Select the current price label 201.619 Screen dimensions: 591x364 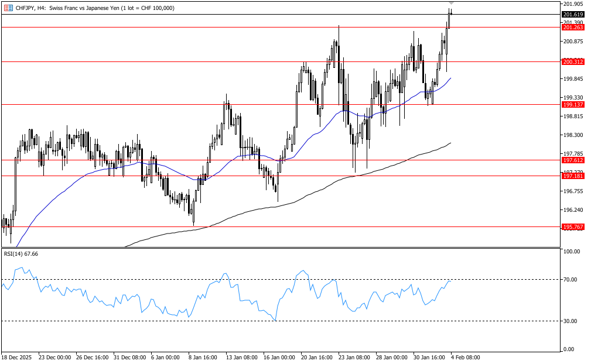pos(573,14)
